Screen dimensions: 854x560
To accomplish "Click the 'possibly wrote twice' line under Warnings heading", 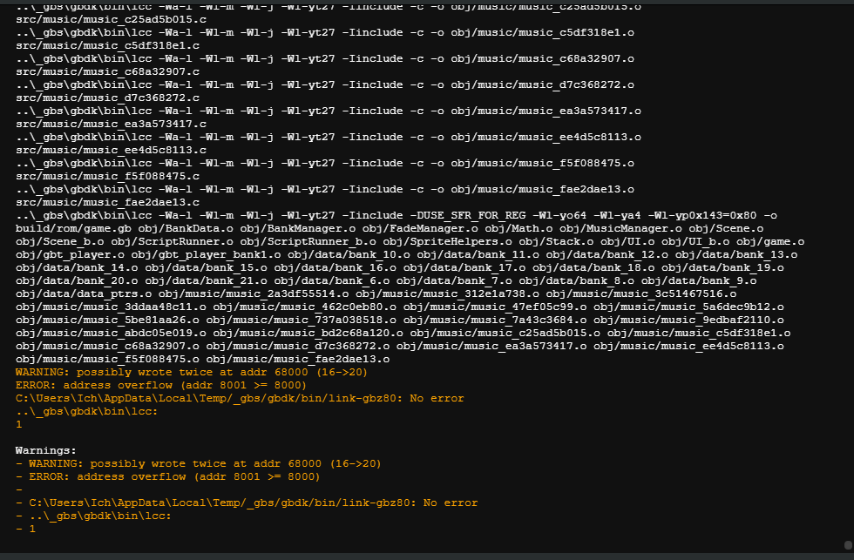I will [199, 463].
